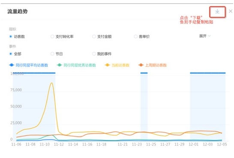Select the 访客数 metric radio button
Screen dimensions: 234x158
11,36
